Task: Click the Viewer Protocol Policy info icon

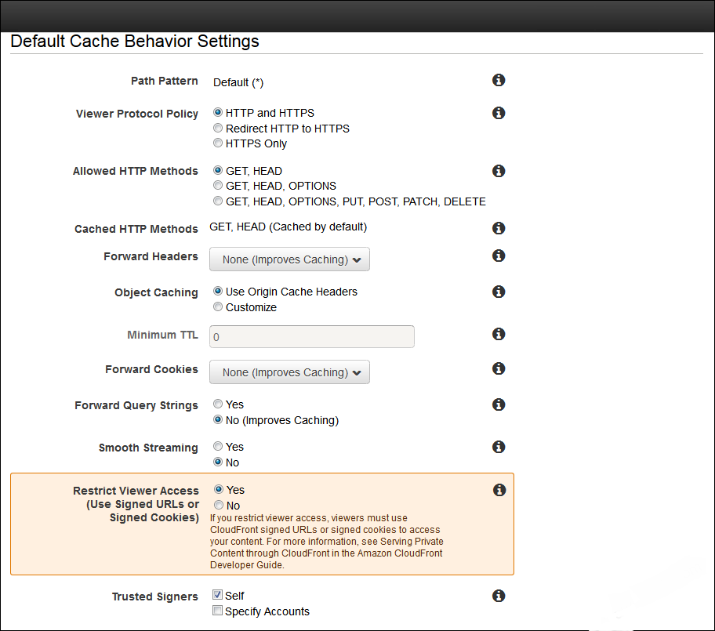Action: [499, 113]
